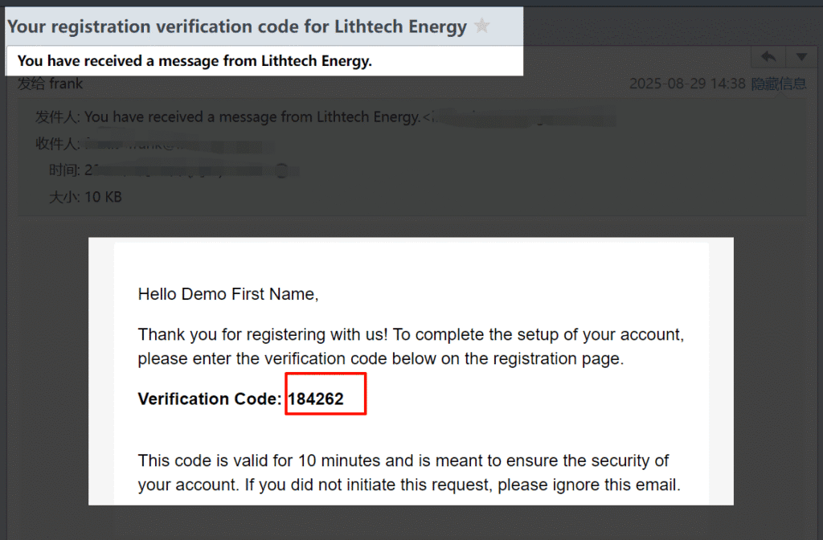Open the dropdown arrow beside reply

tap(800, 57)
